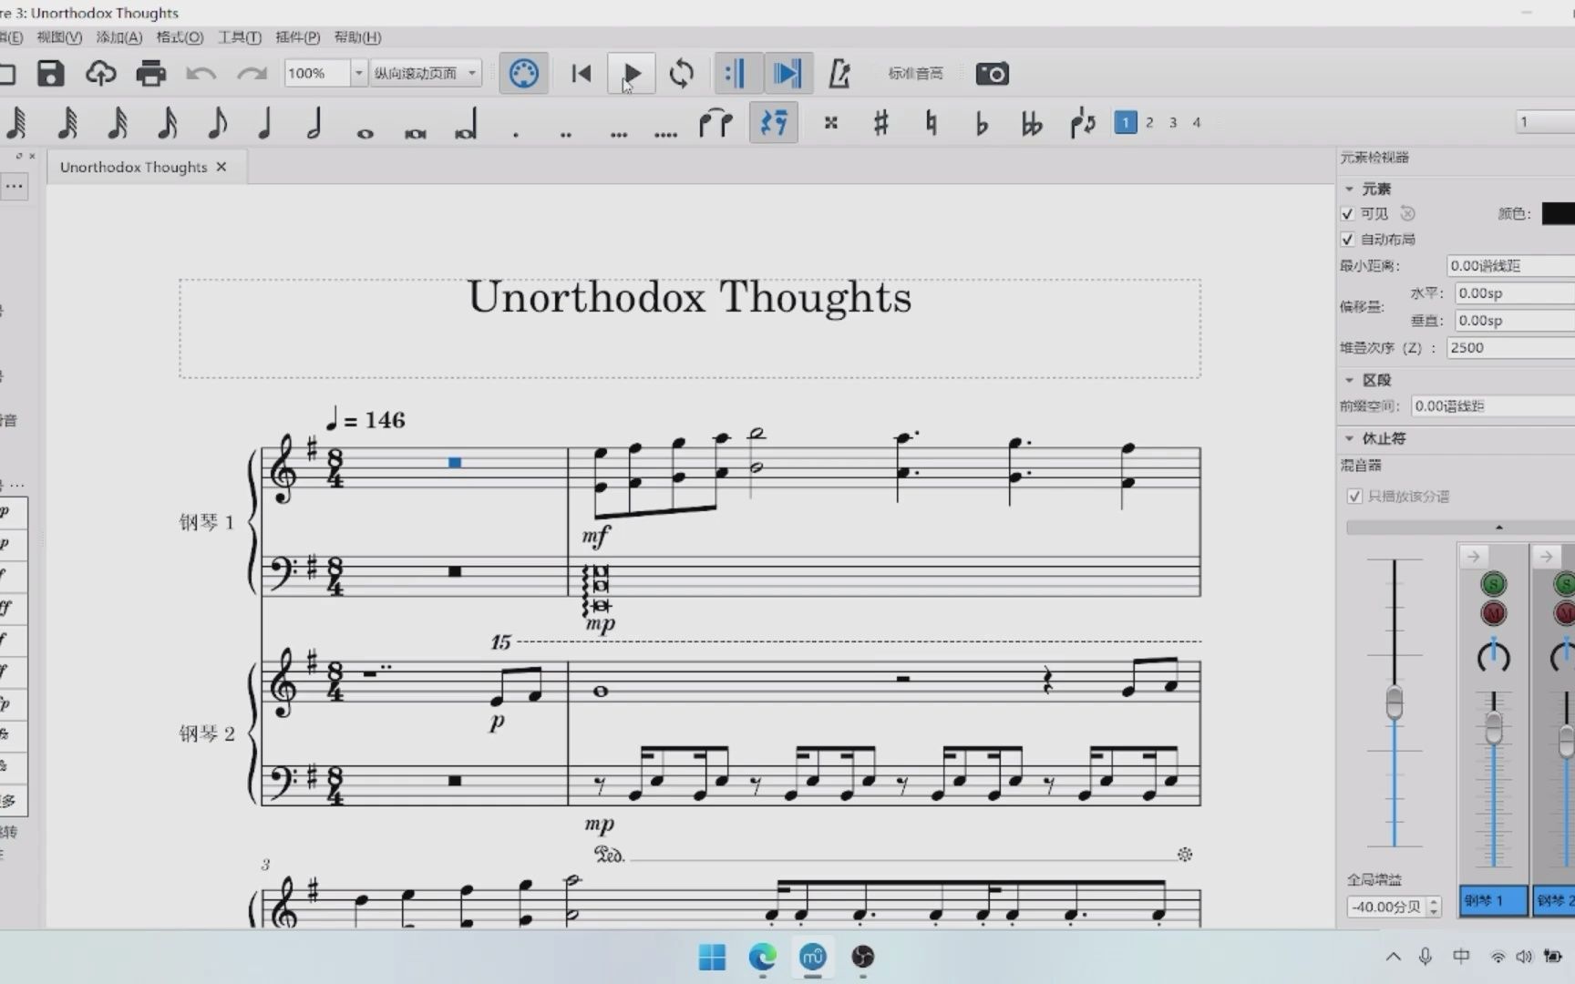The image size is (1575, 984).
Task: Toggle MIDI input button
Action: tap(523, 73)
